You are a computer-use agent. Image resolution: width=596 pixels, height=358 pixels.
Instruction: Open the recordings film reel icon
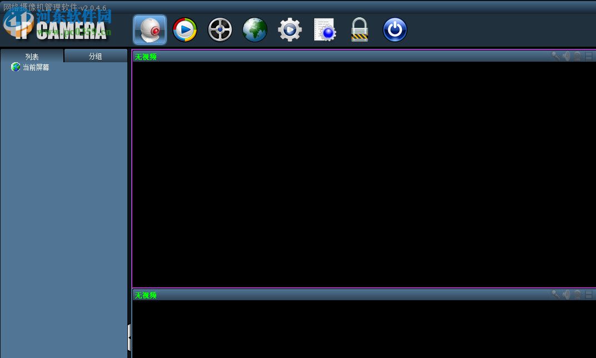point(219,29)
